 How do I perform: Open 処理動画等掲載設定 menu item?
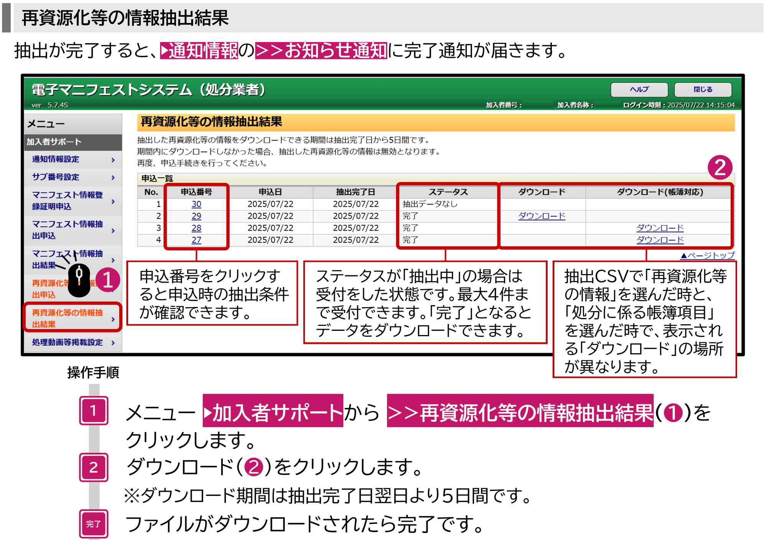(73, 342)
